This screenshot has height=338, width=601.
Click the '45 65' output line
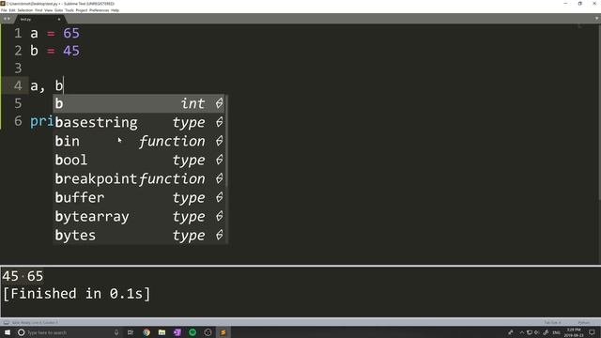click(23, 276)
